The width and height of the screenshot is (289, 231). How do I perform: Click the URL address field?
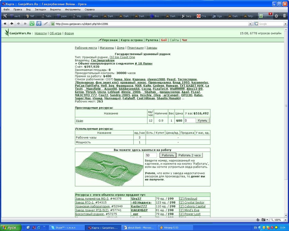point(152,24)
